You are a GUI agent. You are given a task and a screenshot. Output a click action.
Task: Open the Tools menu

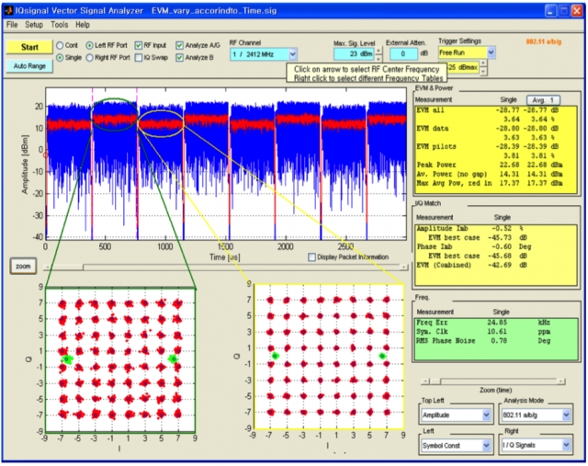click(59, 25)
